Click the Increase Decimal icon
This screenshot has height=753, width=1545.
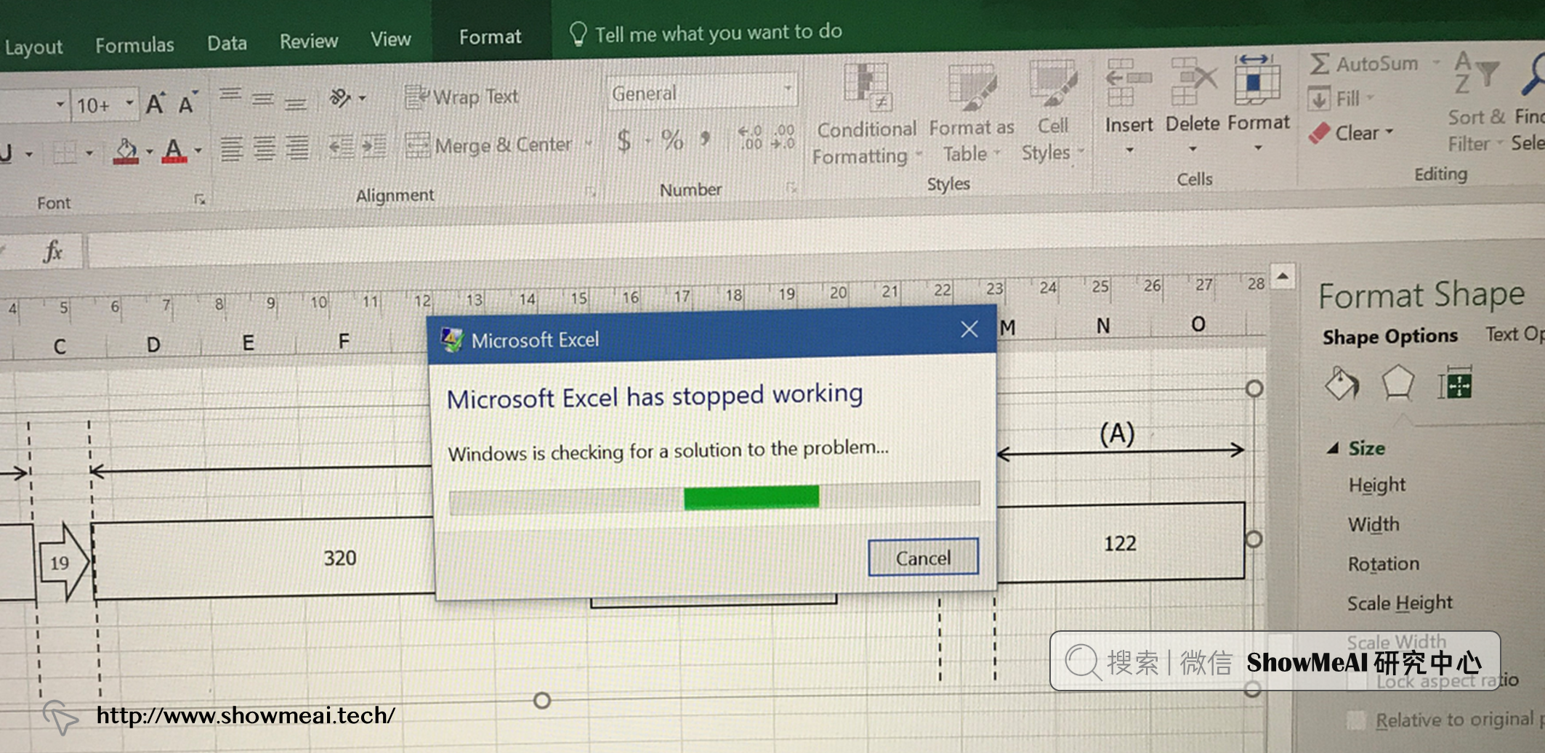pyautogui.click(x=751, y=137)
